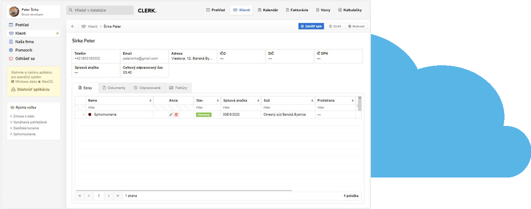Click the red trash delete icon
This screenshot has width=531, height=209.
pyautogui.click(x=176, y=115)
